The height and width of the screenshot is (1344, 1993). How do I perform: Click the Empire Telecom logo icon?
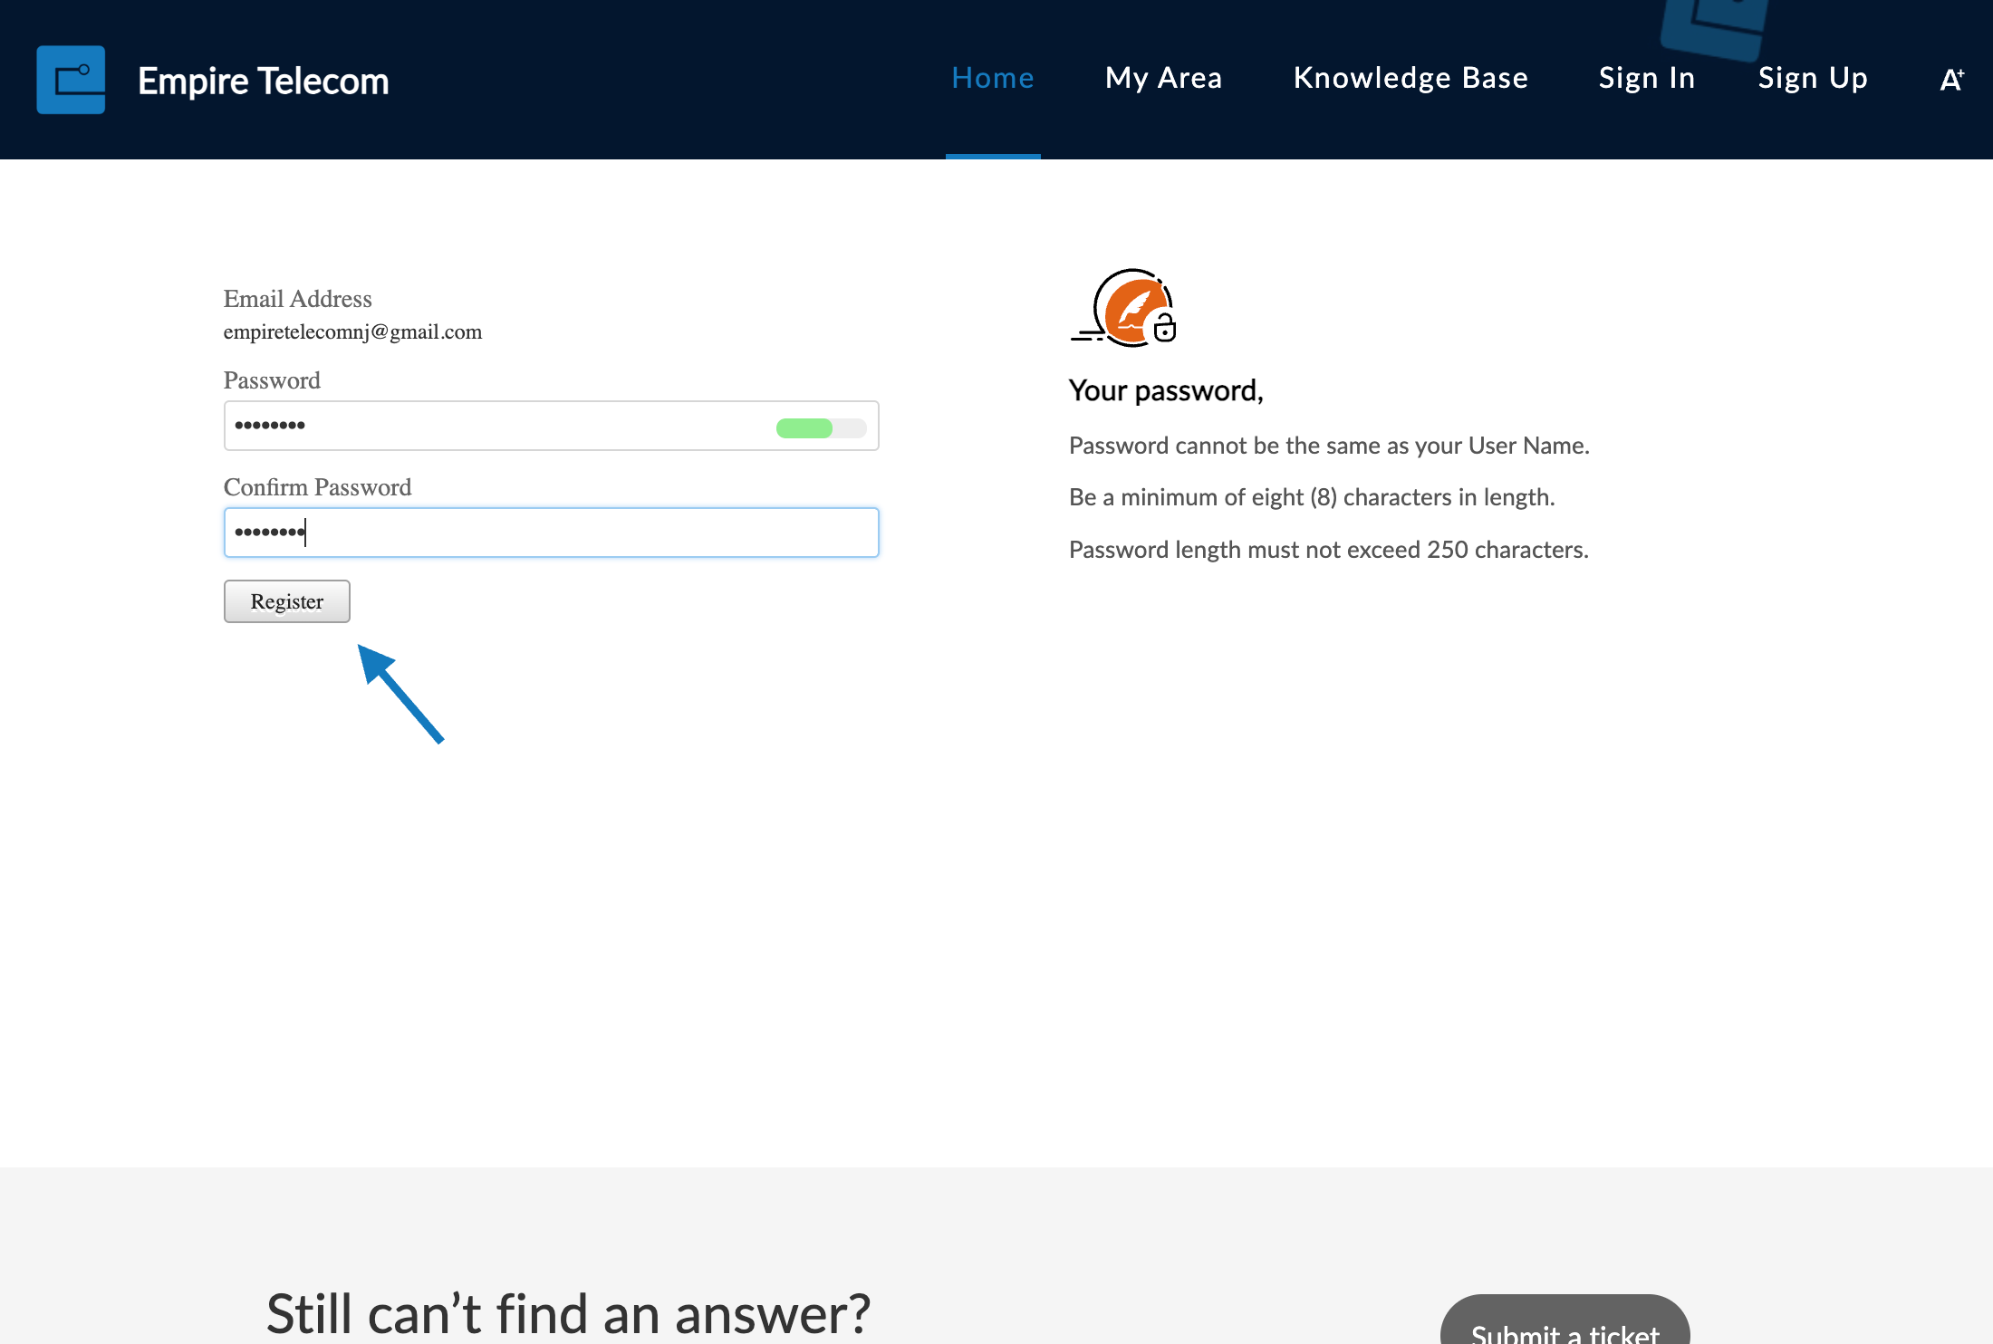[x=71, y=80]
